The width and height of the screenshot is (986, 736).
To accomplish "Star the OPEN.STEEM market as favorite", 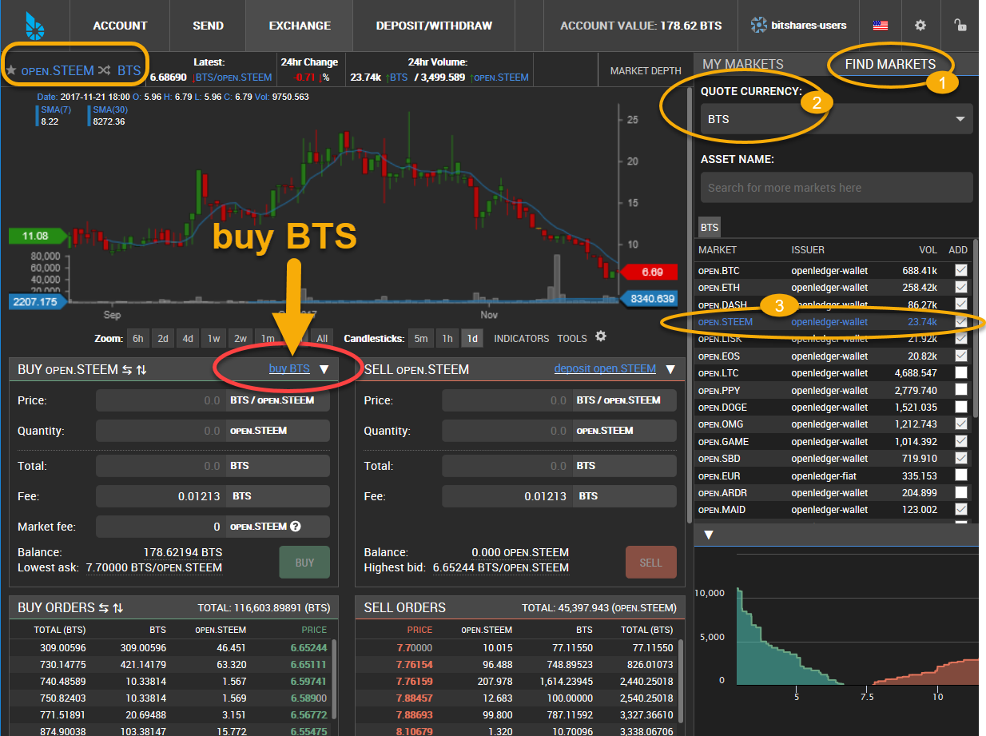I will (x=11, y=70).
